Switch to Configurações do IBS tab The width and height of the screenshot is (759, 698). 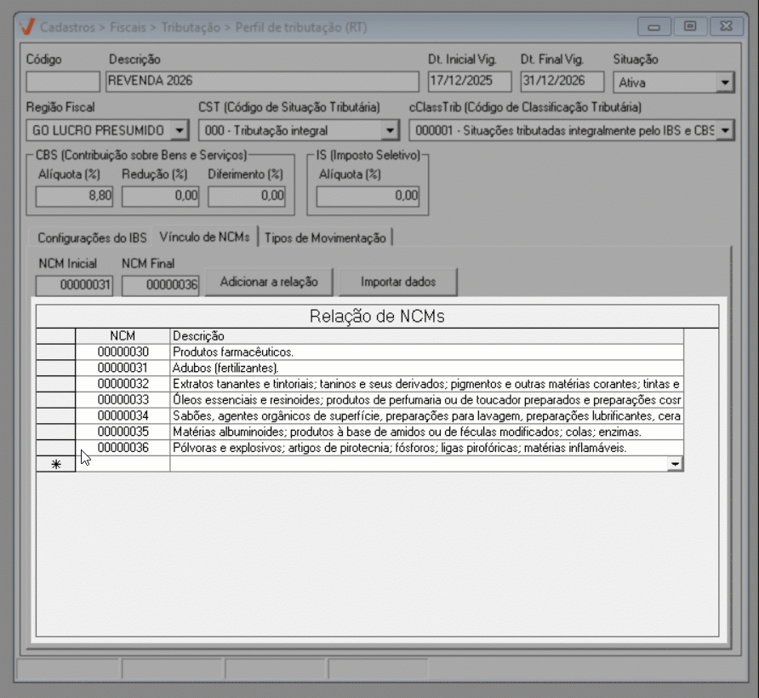pyautogui.click(x=92, y=237)
